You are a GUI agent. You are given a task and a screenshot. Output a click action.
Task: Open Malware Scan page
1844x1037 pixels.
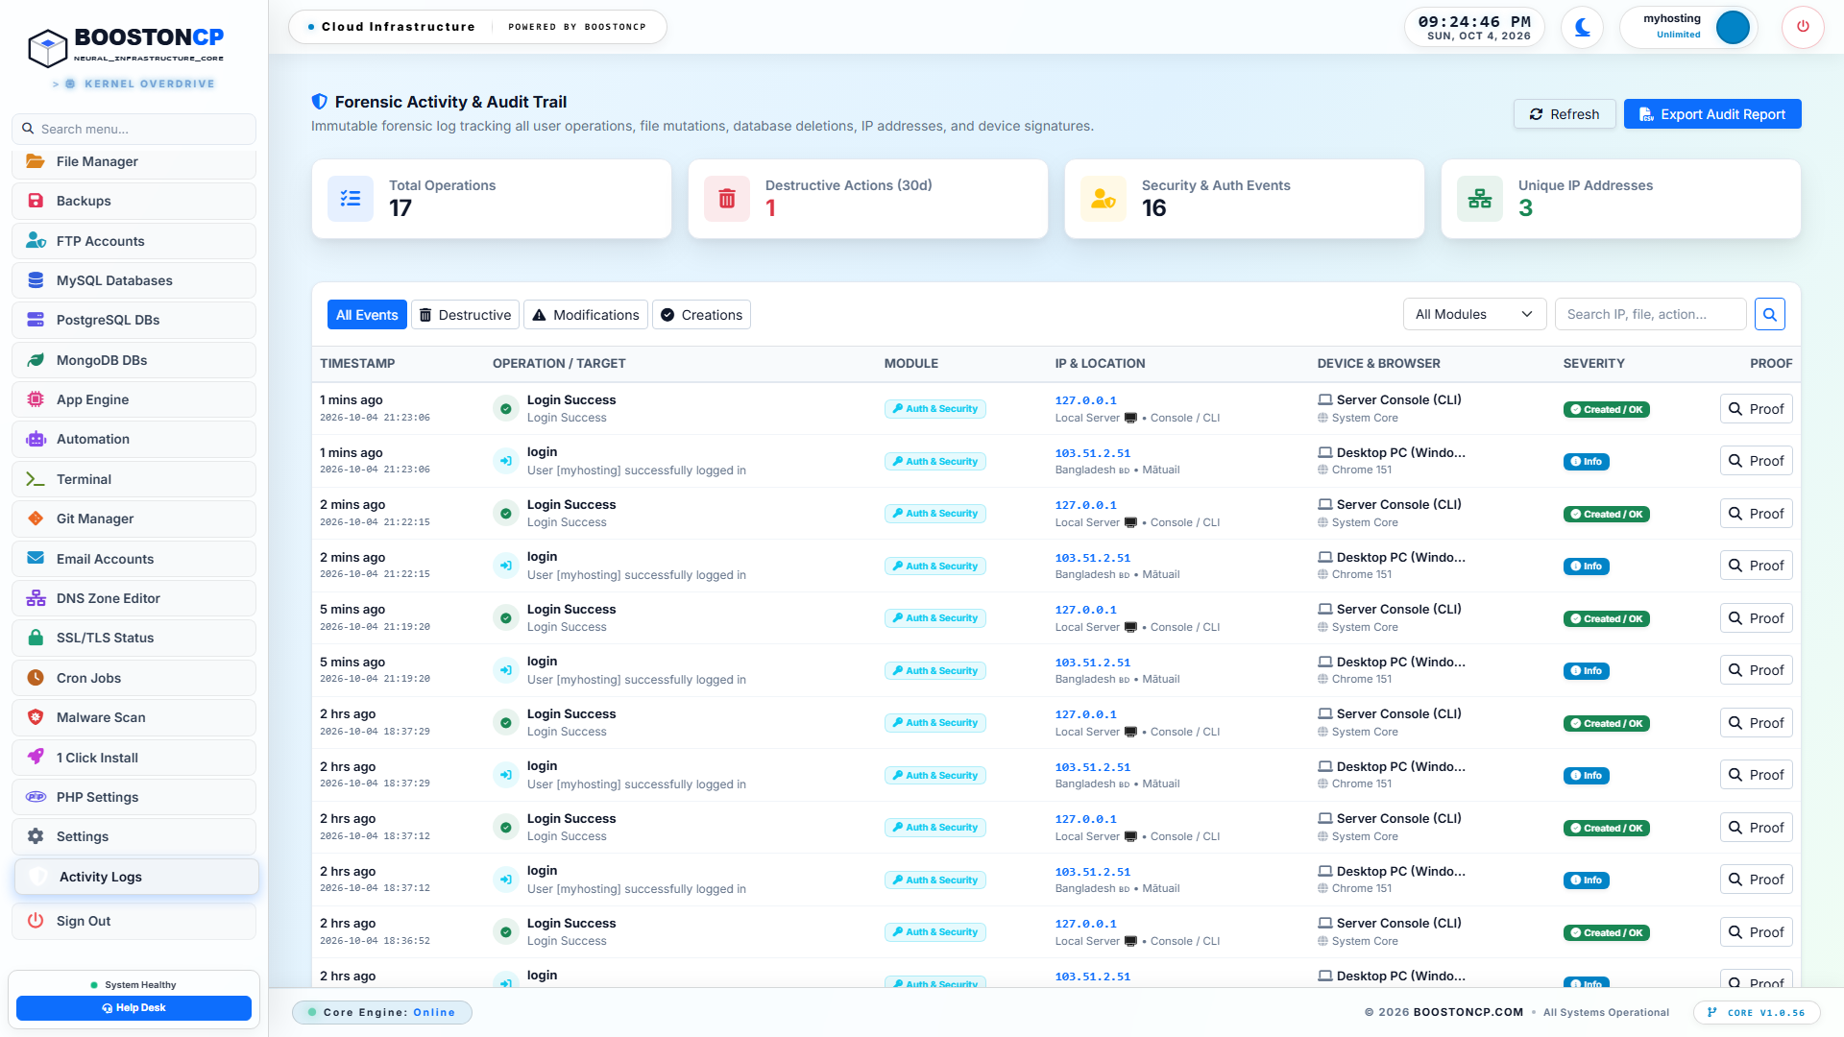134,717
